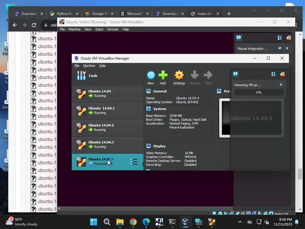Open Windows taskbar search
Image resolution: width=305 pixels, height=229 pixels.
coord(107,222)
